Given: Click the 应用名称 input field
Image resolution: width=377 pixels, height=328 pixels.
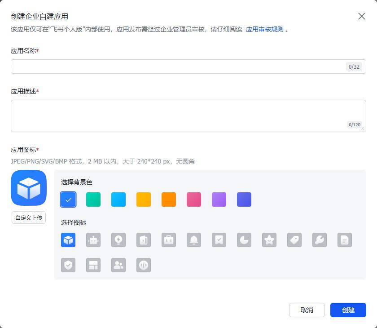Looking at the screenshot, I should pos(188,66).
